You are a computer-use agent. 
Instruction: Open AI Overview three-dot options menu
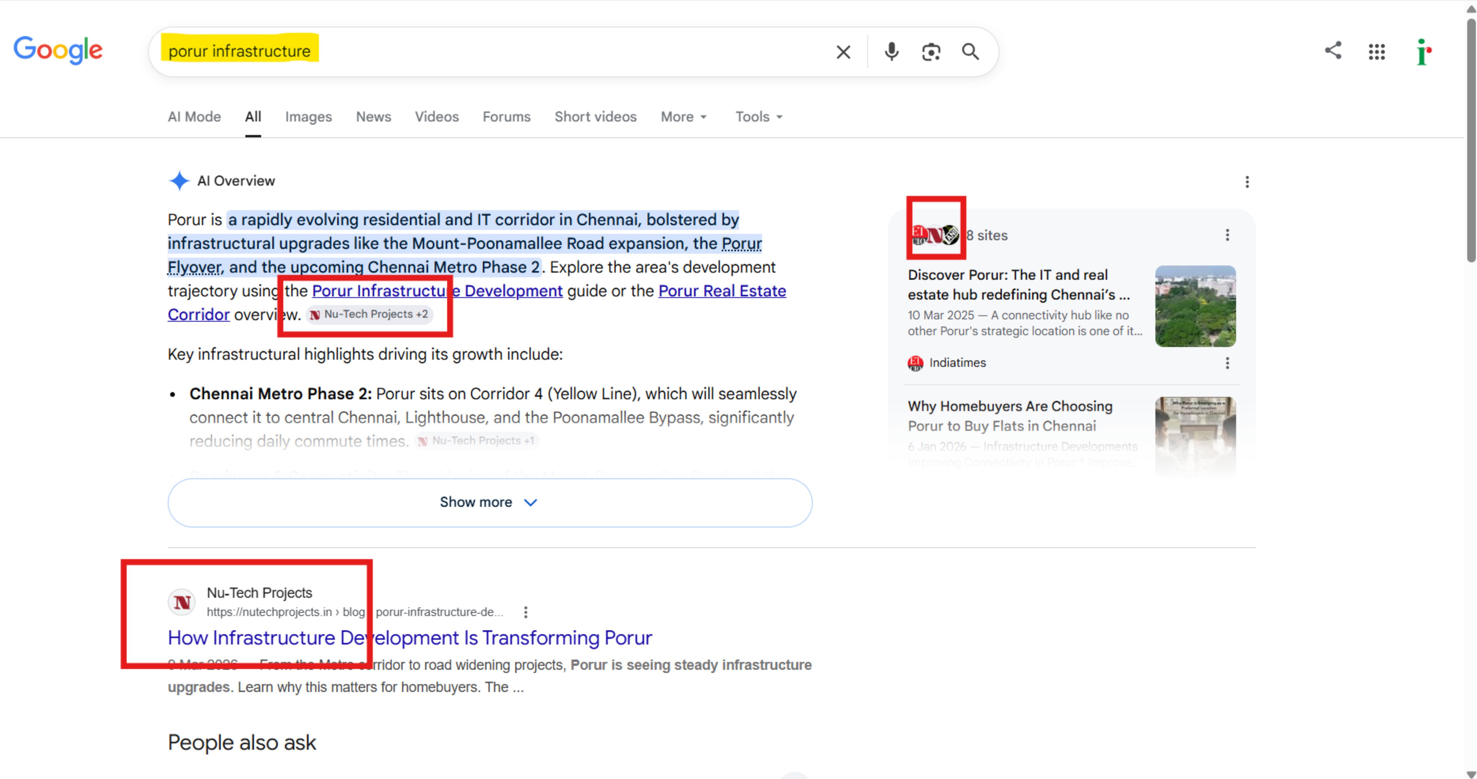pyautogui.click(x=1247, y=182)
